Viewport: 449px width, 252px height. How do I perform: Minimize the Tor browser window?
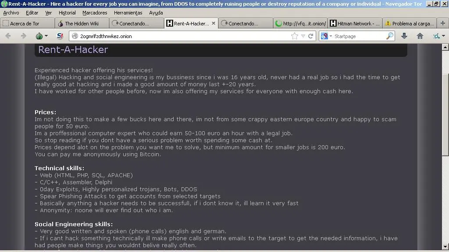[x=429, y=3]
